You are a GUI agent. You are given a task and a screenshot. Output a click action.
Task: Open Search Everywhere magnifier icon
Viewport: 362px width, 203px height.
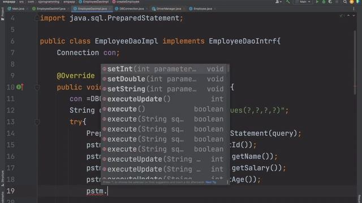(x=345, y=2)
